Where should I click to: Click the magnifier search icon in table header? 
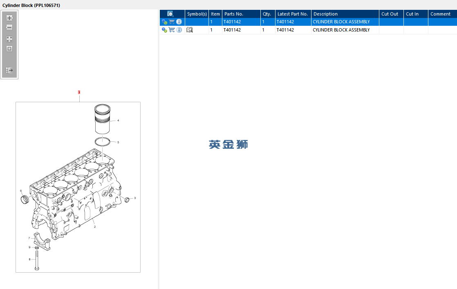(170, 13)
